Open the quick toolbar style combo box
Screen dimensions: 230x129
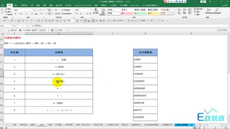pyautogui.click(x=71, y=21)
